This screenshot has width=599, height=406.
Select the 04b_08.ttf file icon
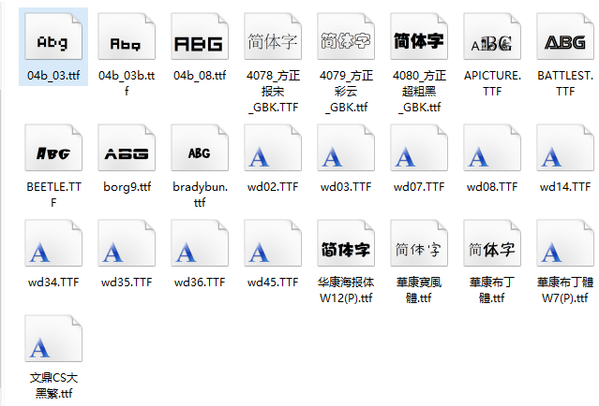[200, 40]
